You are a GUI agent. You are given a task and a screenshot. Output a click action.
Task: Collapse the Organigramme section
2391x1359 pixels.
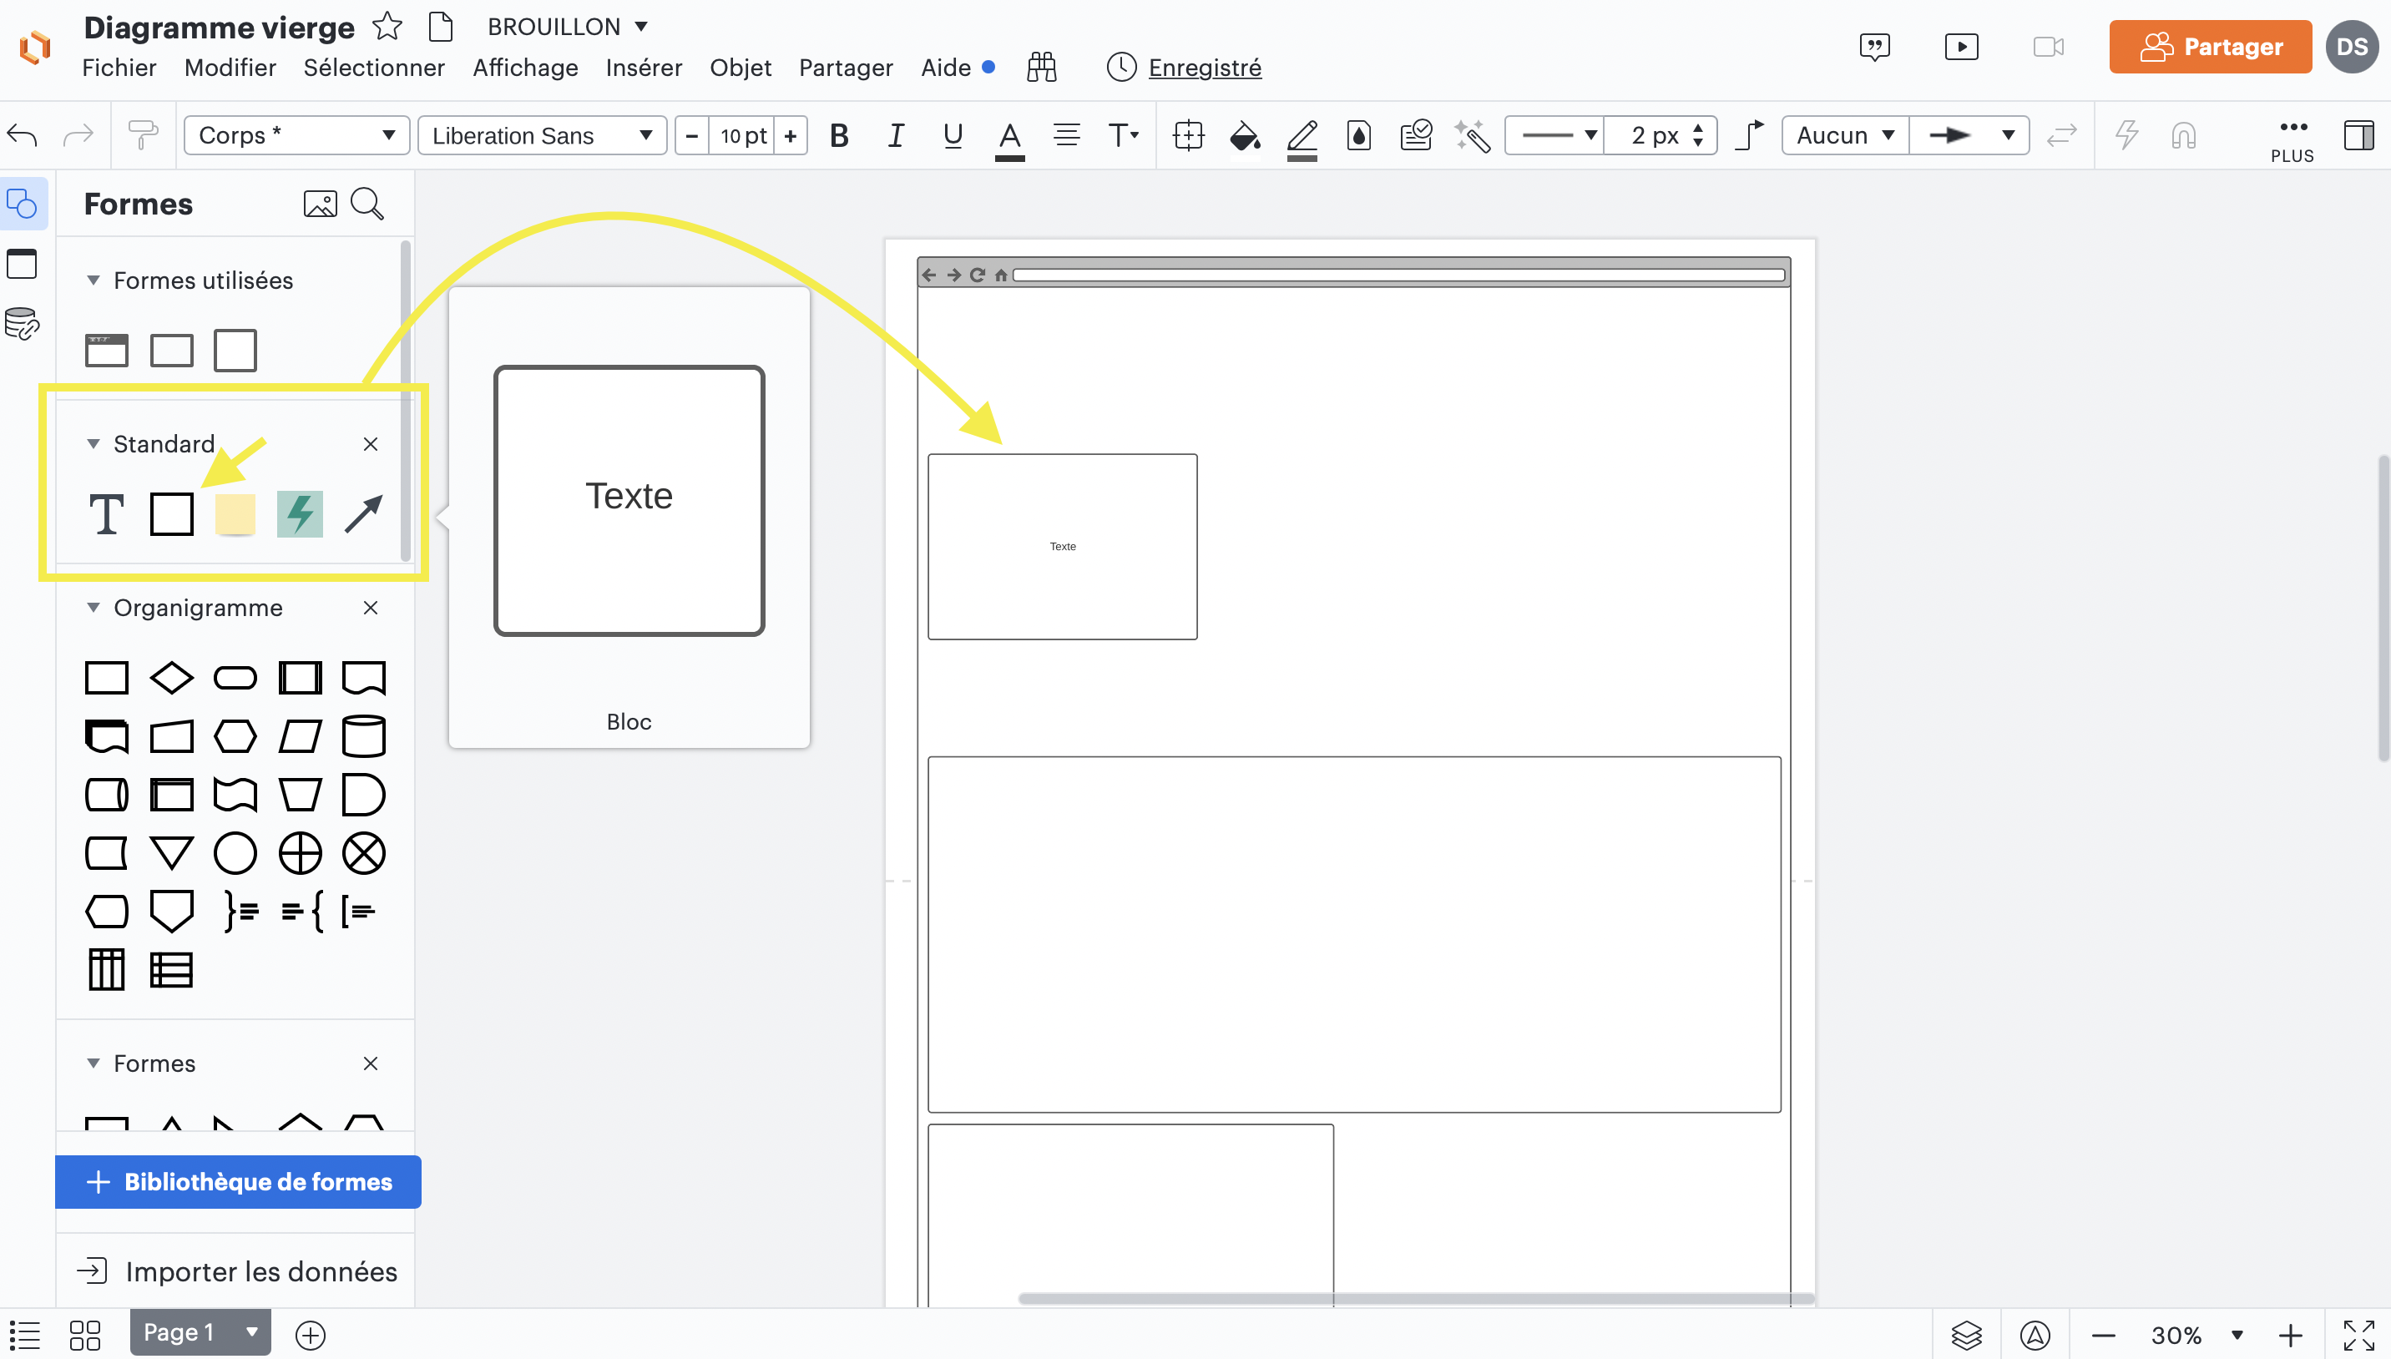click(x=94, y=608)
